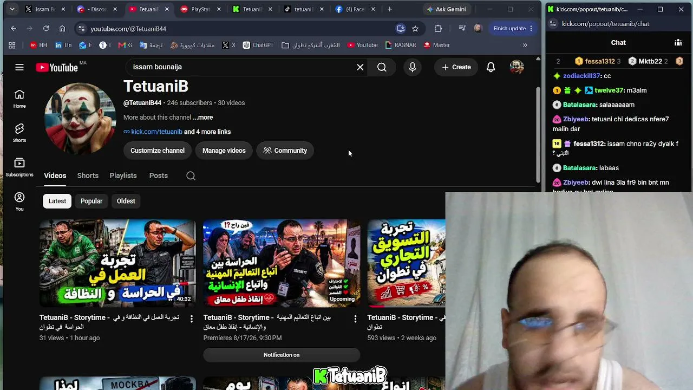Switch to the Posts tab
693x390 pixels.
(x=159, y=175)
